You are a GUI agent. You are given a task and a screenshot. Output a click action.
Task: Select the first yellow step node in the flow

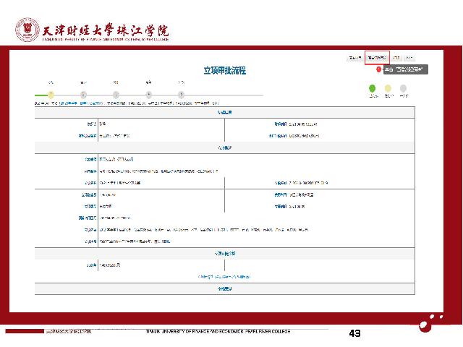[x=51, y=95]
